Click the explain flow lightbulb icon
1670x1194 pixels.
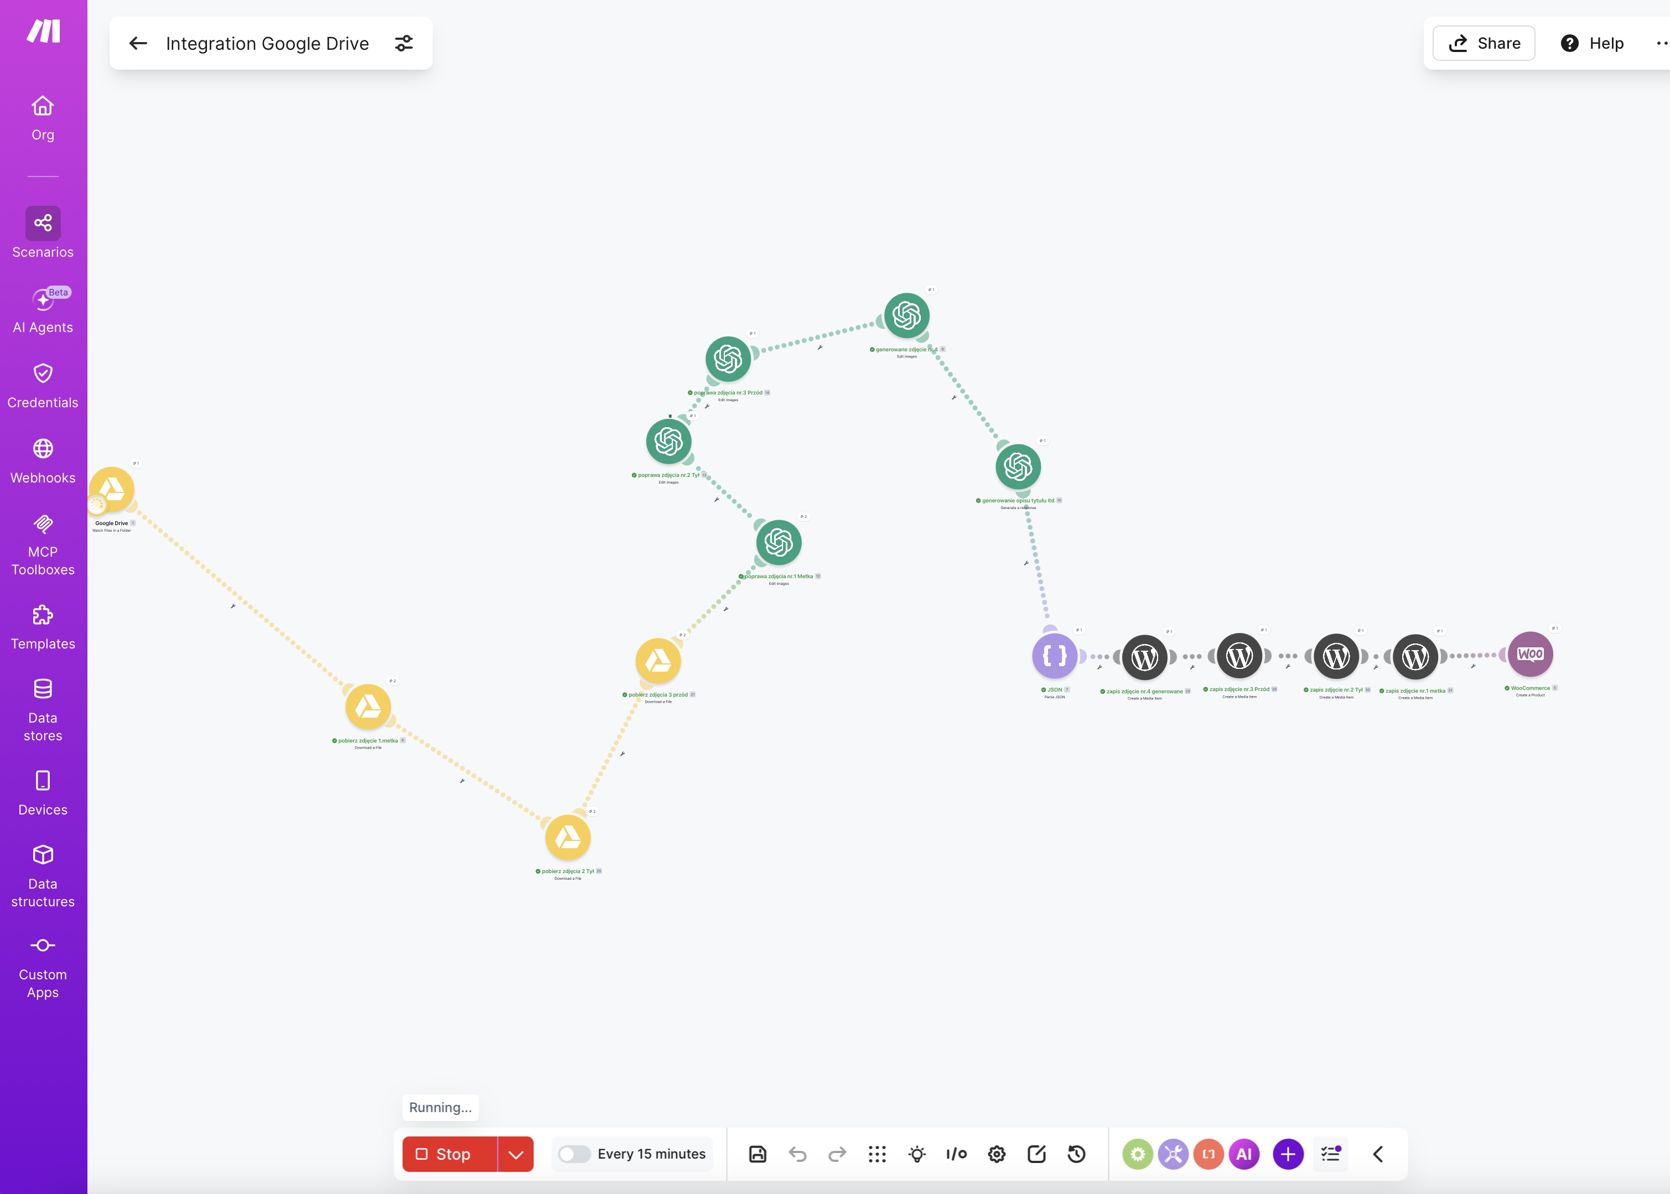coord(917,1154)
